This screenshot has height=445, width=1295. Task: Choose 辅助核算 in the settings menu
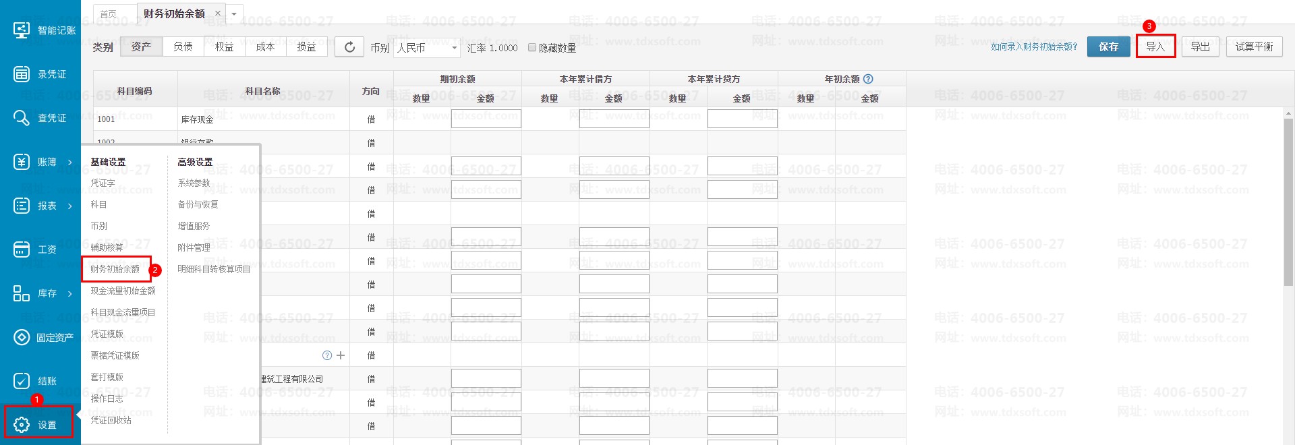(x=107, y=247)
